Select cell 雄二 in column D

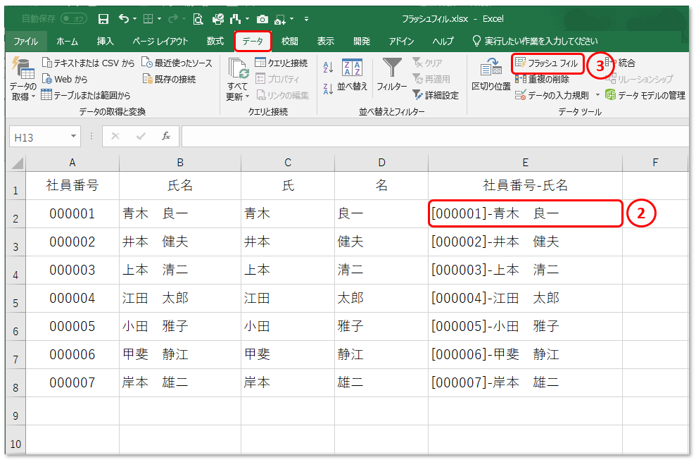tap(381, 383)
